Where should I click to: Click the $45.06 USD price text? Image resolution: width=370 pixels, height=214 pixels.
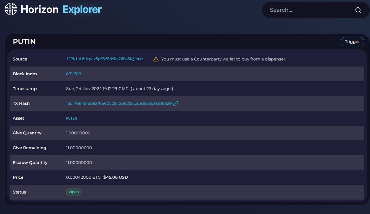pyautogui.click(x=115, y=177)
